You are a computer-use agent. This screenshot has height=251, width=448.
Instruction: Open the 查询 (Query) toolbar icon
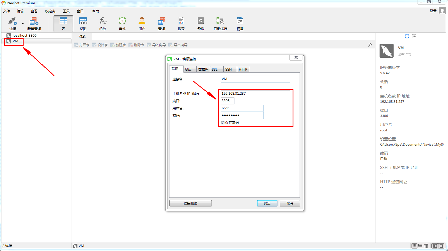coord(162,24)
